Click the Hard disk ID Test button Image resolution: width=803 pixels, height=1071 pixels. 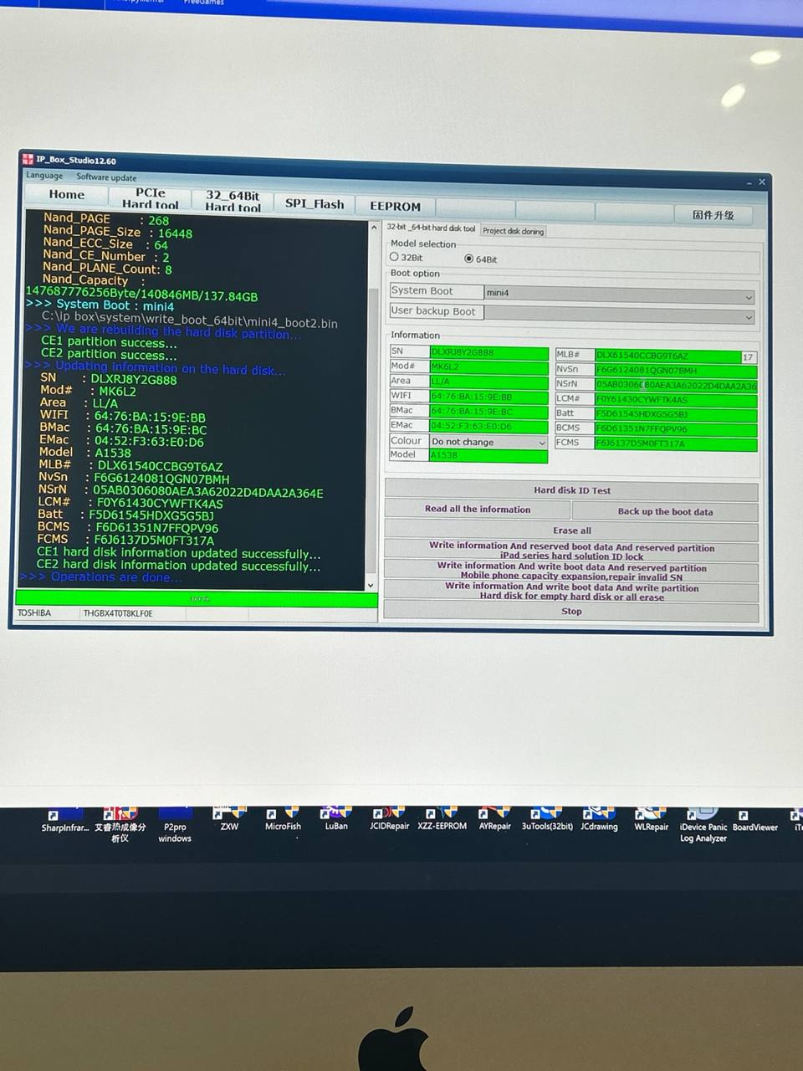click(x=571, y=490)
